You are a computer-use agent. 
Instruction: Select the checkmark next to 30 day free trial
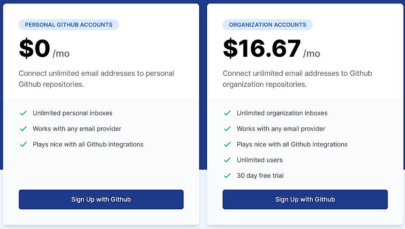pyautogui.click(x=227, y=176)
